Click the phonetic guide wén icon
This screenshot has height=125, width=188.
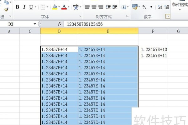point(76,7)
